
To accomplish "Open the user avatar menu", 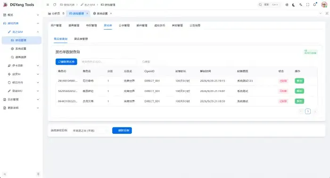I will (x=324, y=5).
